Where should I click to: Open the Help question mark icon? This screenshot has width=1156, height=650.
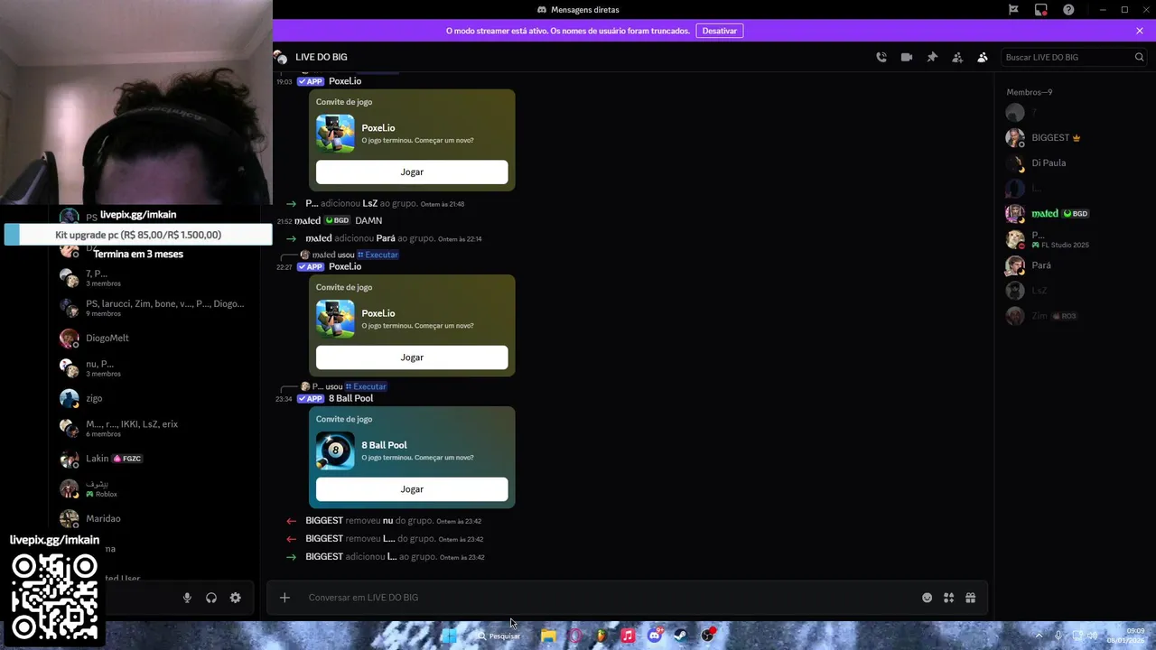tap(1068, 10)
